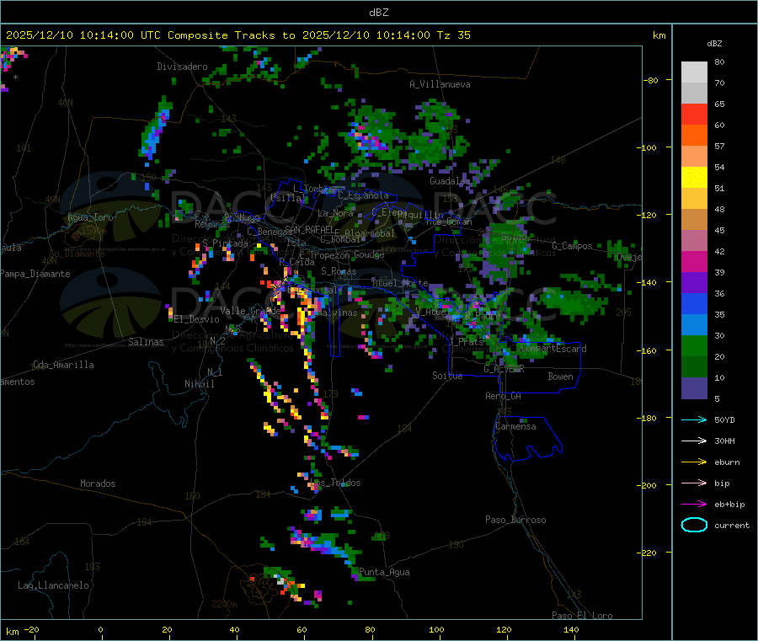Click the 'Nihuil' map label
The image size is (758, 641).
(x=199, y=384)
